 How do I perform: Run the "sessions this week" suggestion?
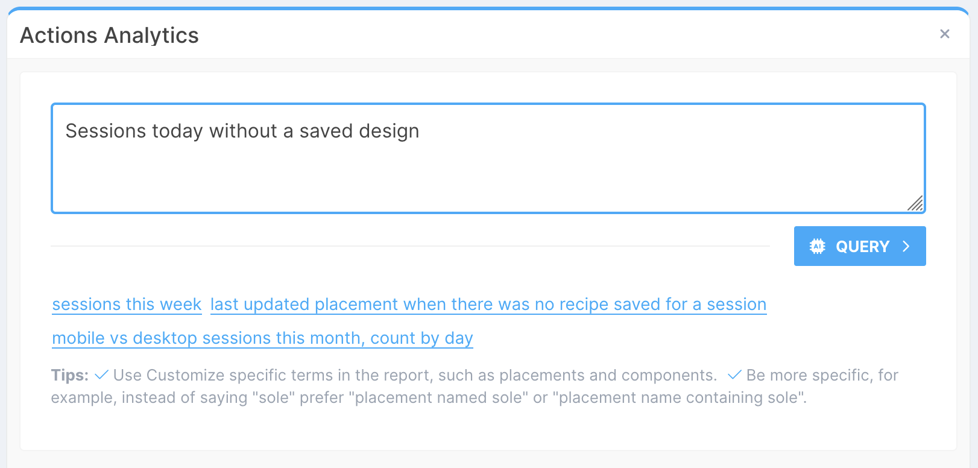[x=127, y=305]
